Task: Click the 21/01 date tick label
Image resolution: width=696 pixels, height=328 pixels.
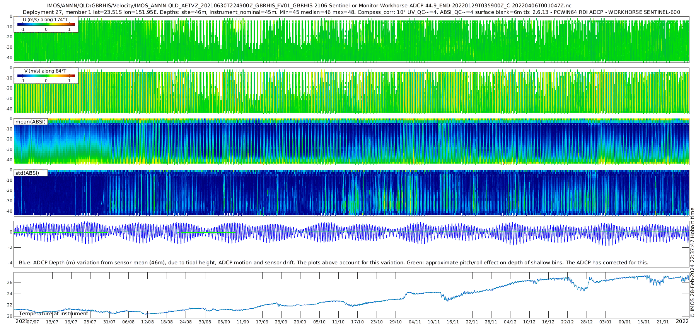Action: tap(663, 322)
